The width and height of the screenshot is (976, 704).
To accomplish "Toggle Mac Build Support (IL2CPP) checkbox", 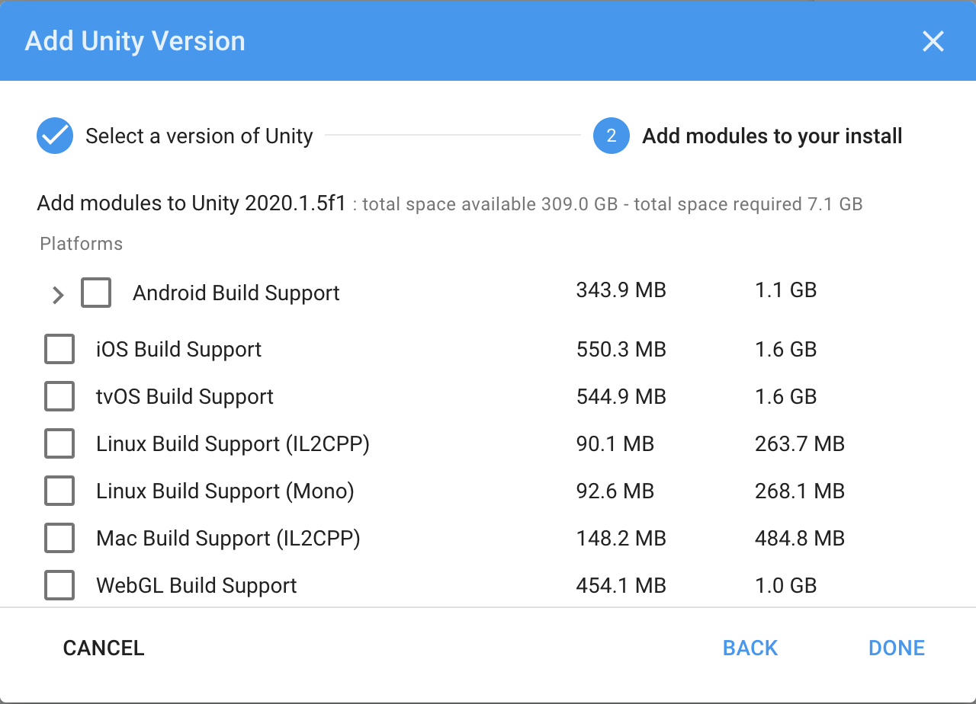I will pyautogui.click(x=59, y=539).
